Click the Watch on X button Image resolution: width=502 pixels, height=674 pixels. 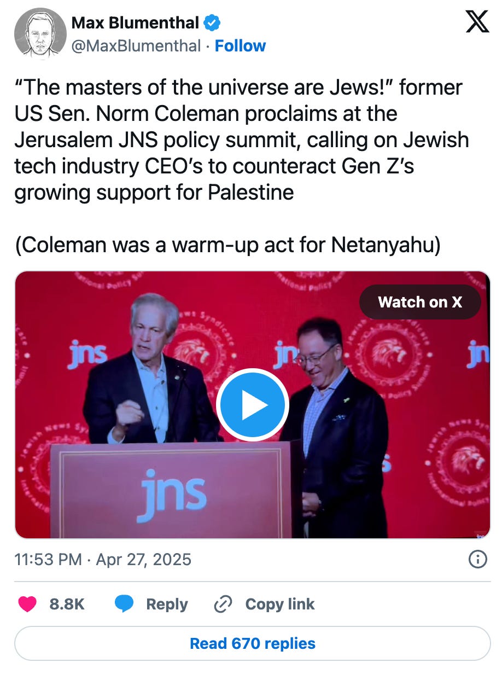(x=420, y=302)
